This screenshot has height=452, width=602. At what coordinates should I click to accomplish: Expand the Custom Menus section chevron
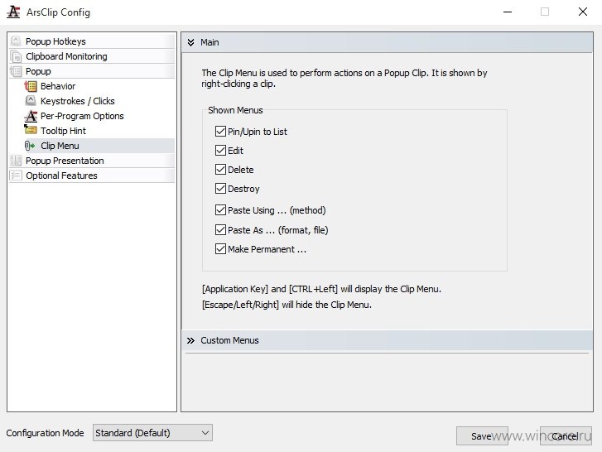pos(190,340)
